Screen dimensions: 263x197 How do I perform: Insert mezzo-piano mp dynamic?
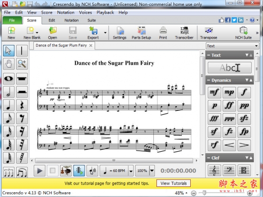pos(229,93)
